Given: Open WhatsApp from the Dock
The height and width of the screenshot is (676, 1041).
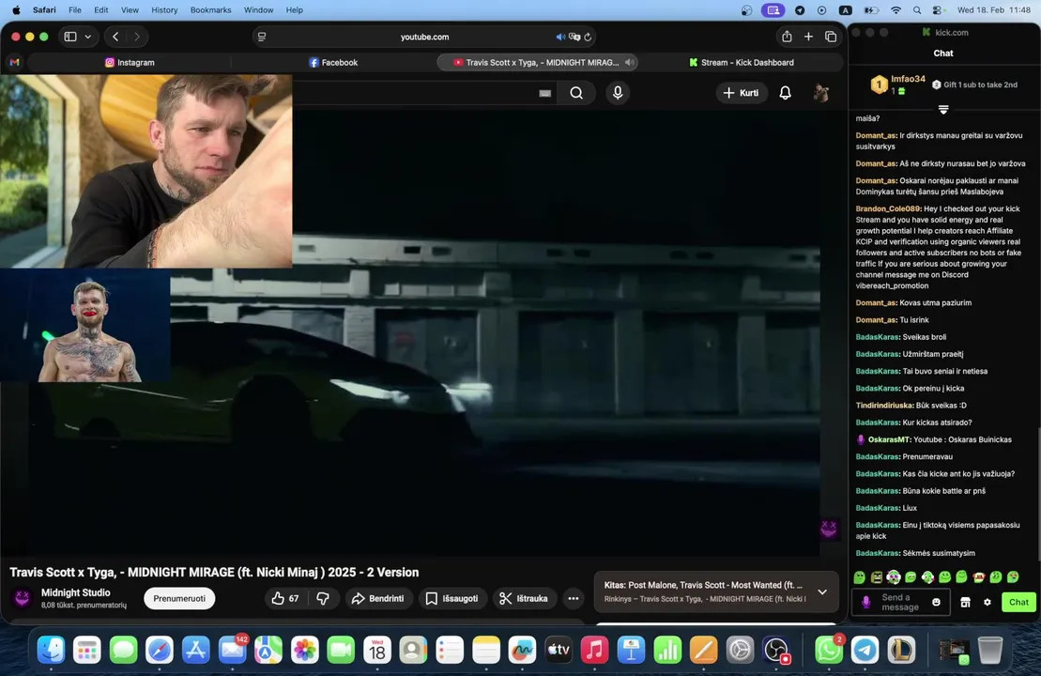Looking at the screenshot, I should 829,650.
